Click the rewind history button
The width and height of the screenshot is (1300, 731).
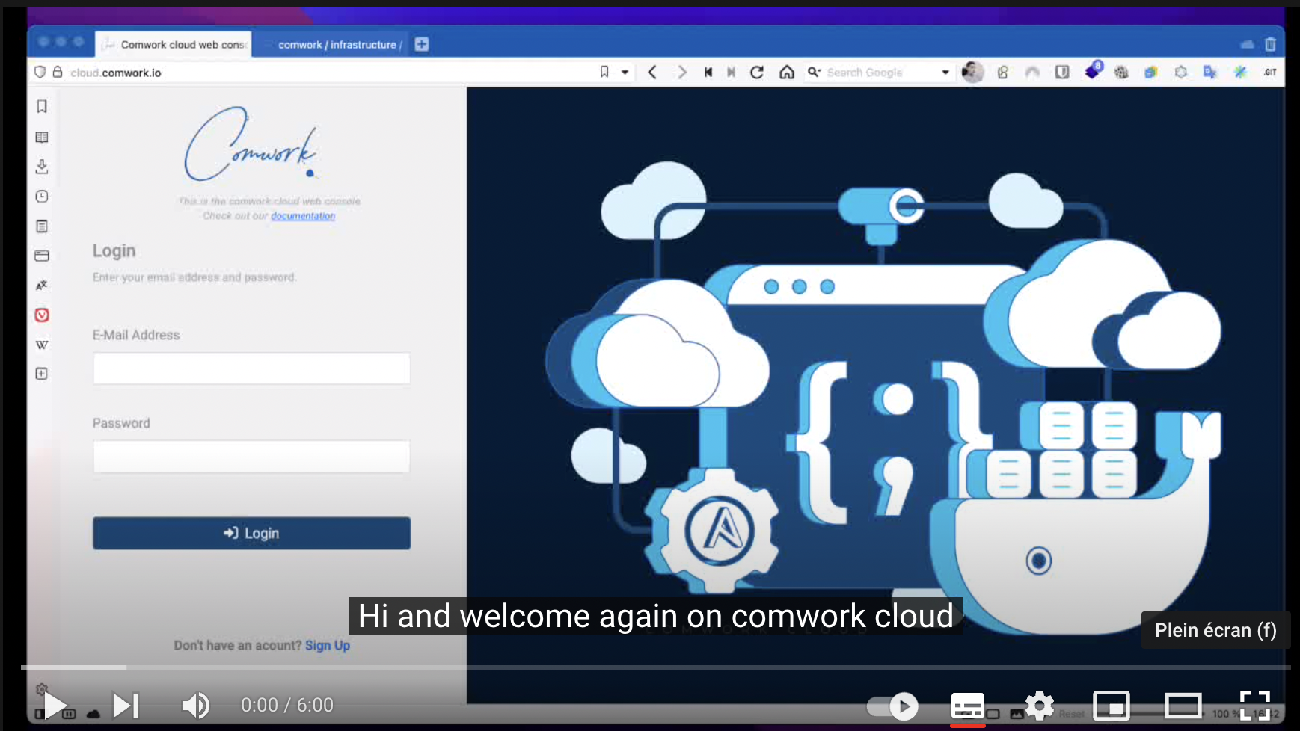(x=708, y=72)
